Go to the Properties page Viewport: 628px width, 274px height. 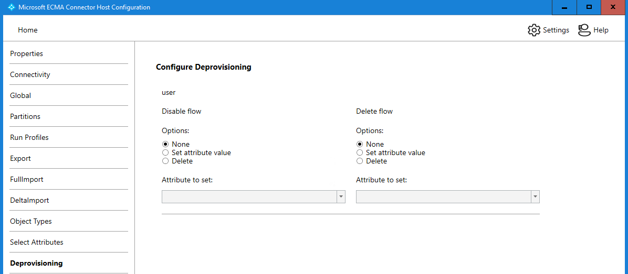(x=27, y=53)
